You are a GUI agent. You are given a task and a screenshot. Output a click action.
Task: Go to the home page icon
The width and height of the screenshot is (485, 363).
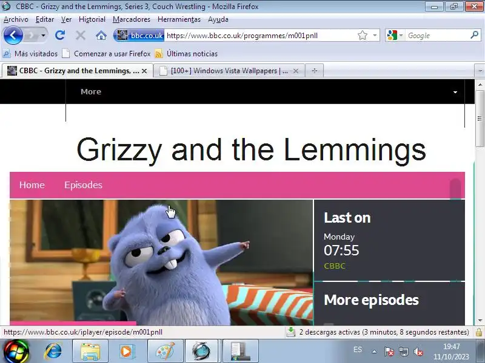(101, 36)
